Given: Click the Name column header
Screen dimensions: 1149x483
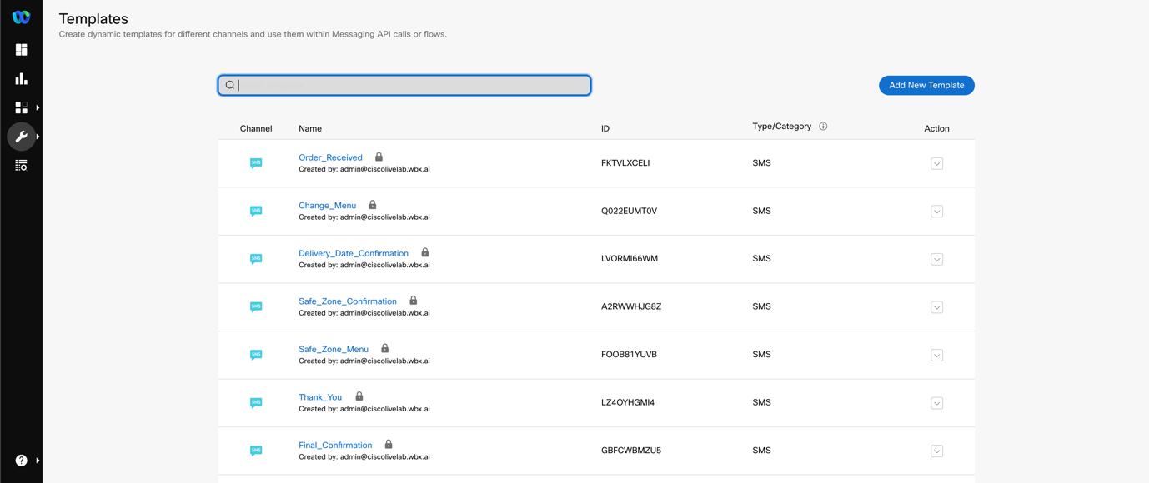Looking at the screenshot, I should click(310, 128).
